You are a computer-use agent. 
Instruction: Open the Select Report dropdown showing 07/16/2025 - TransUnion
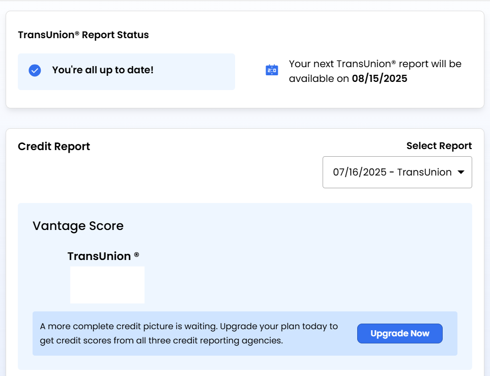point(397,172)
